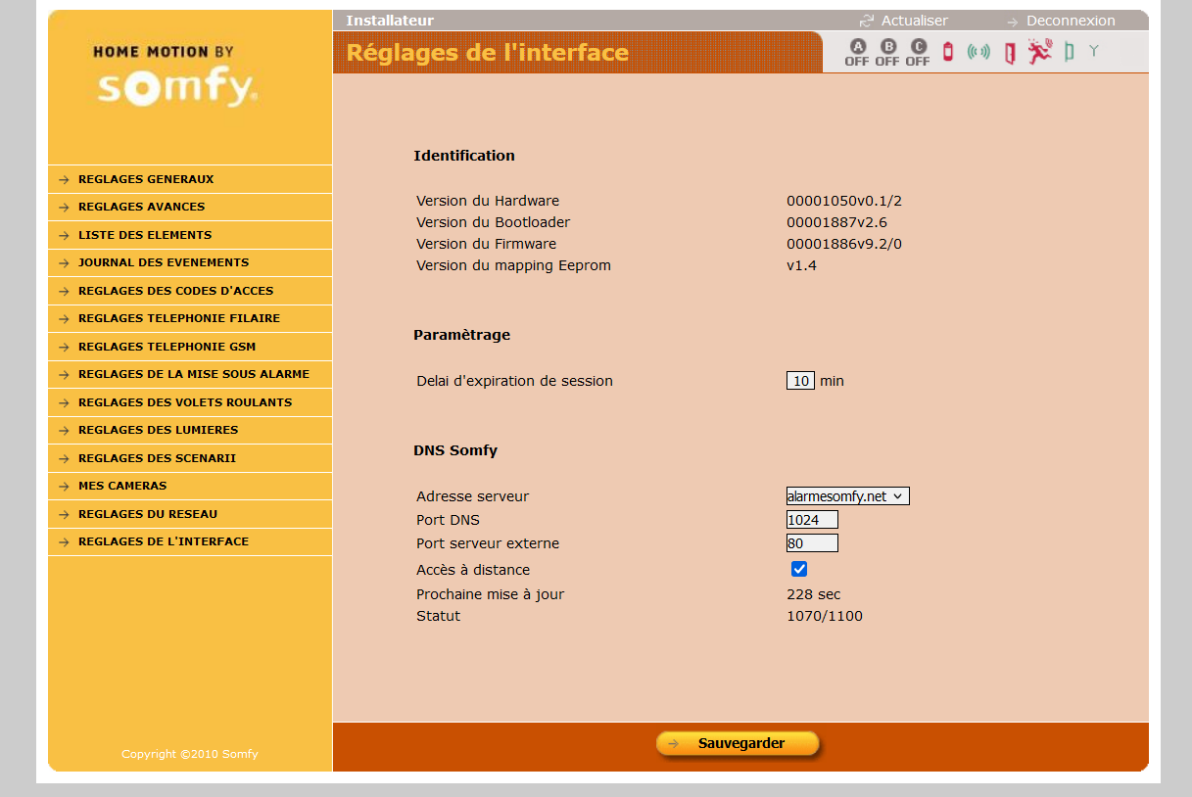Viewport: 1192px width, 797px height.
Task: Click the running intruder alarm icon
Action: pyautogui.click(x=1039, y=52)
